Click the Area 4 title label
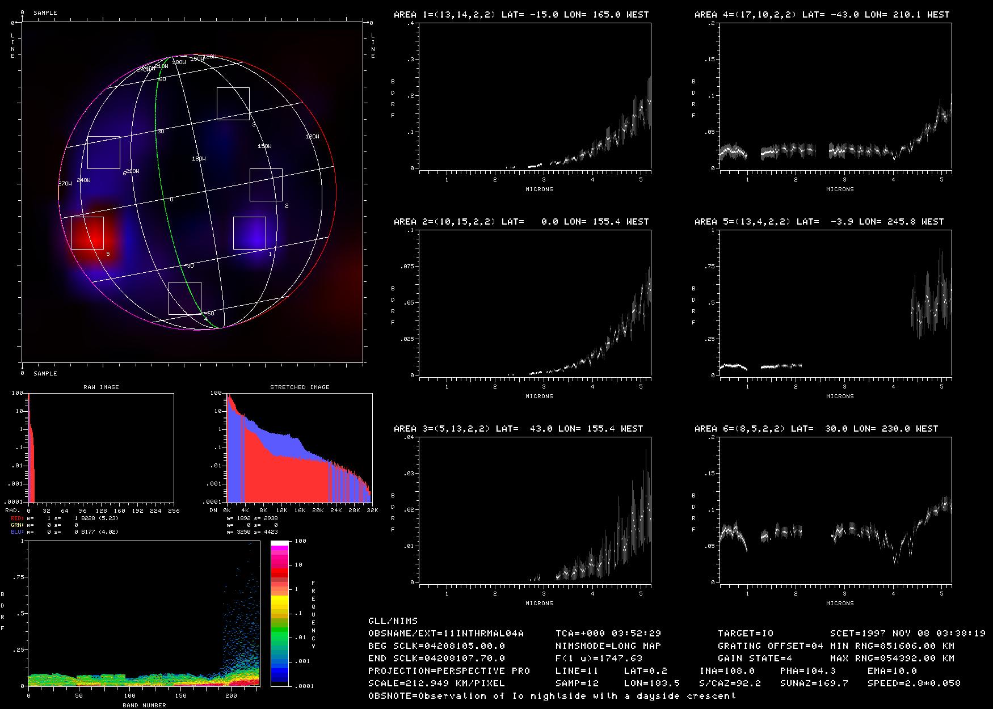Image resolution: width=993 pixels, height=709 pixels. click(x=822, y=15)
